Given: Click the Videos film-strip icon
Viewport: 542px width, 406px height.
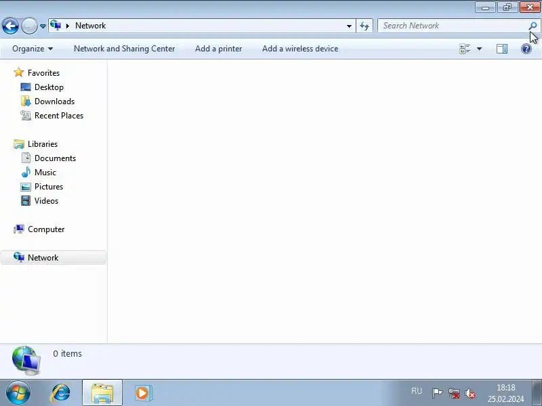Looking at the screenshot, I should click(x=26, y=200).
